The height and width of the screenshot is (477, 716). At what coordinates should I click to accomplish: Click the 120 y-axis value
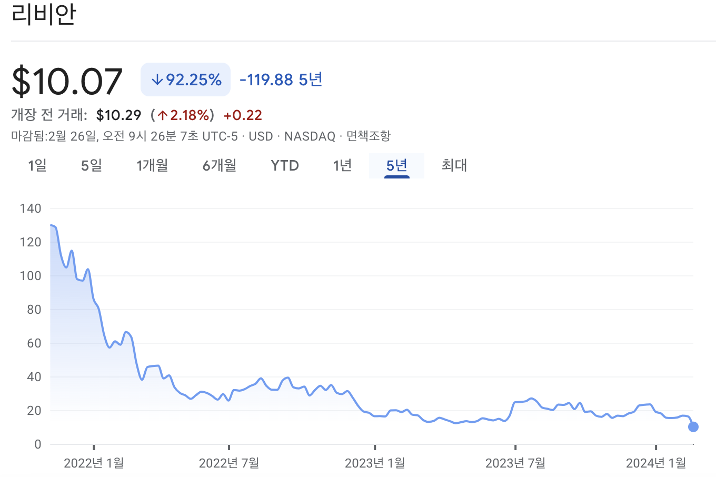pos(31,242)
